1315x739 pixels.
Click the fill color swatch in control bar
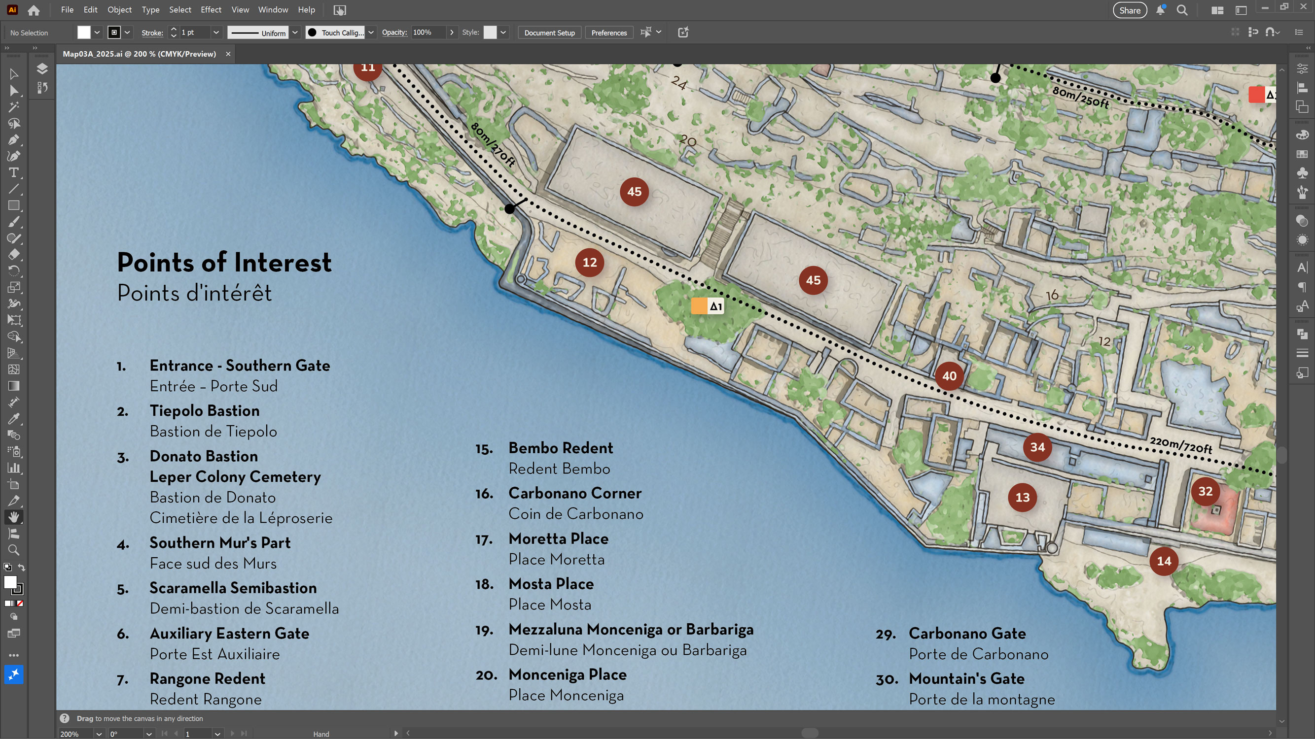pyautogui.click(x=84, y=33)
